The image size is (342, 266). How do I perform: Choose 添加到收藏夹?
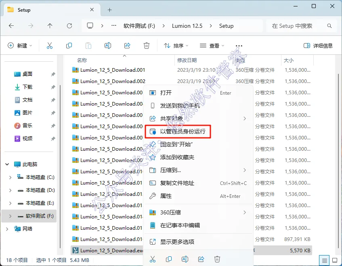pyautogui.click(x=199, y=157)
